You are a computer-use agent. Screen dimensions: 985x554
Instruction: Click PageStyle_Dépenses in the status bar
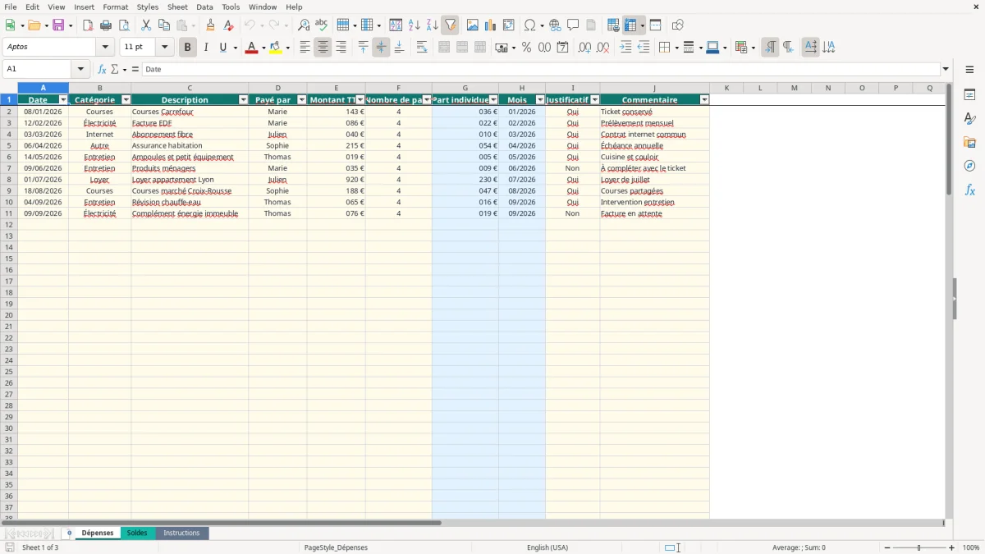coord(336,547)
